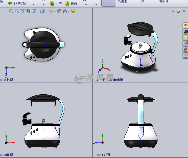Open SolidWorks Resources home tab
This screenshot has height=158, width=188.
click(x=185, y=25)
